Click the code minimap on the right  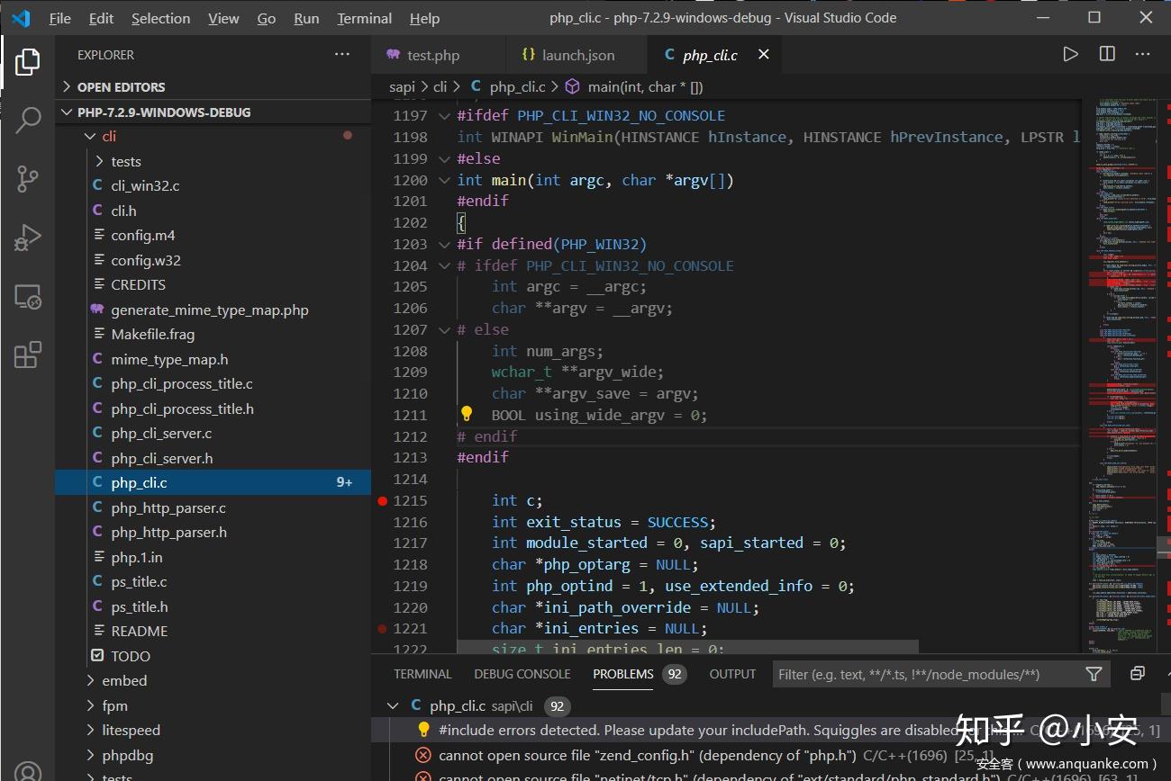(x=1121, y=360)
